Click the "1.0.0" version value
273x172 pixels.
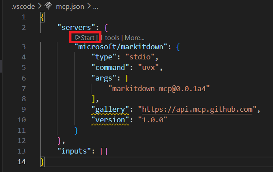[153, 120]
